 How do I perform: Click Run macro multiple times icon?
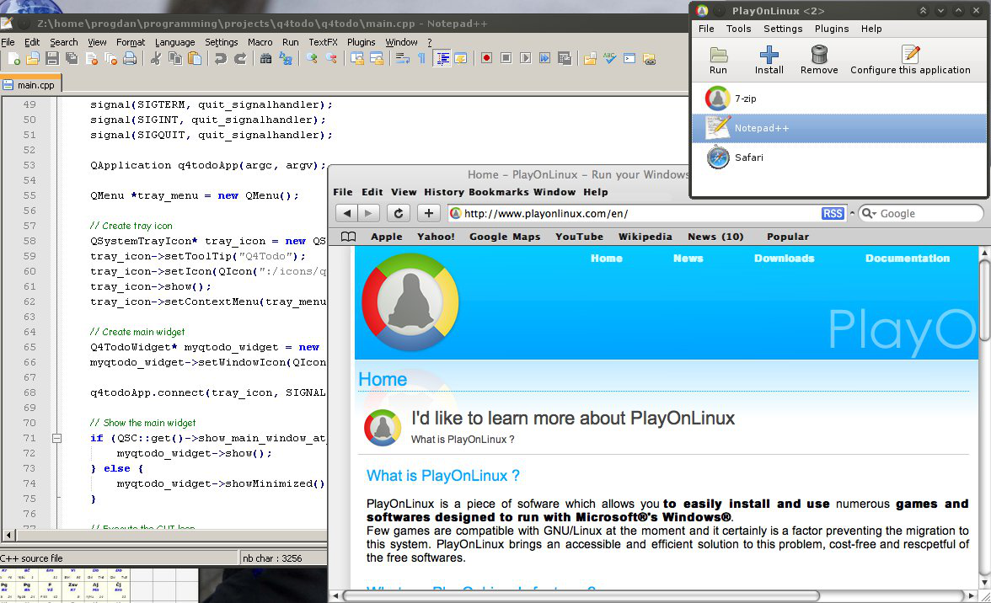(544, 59)
